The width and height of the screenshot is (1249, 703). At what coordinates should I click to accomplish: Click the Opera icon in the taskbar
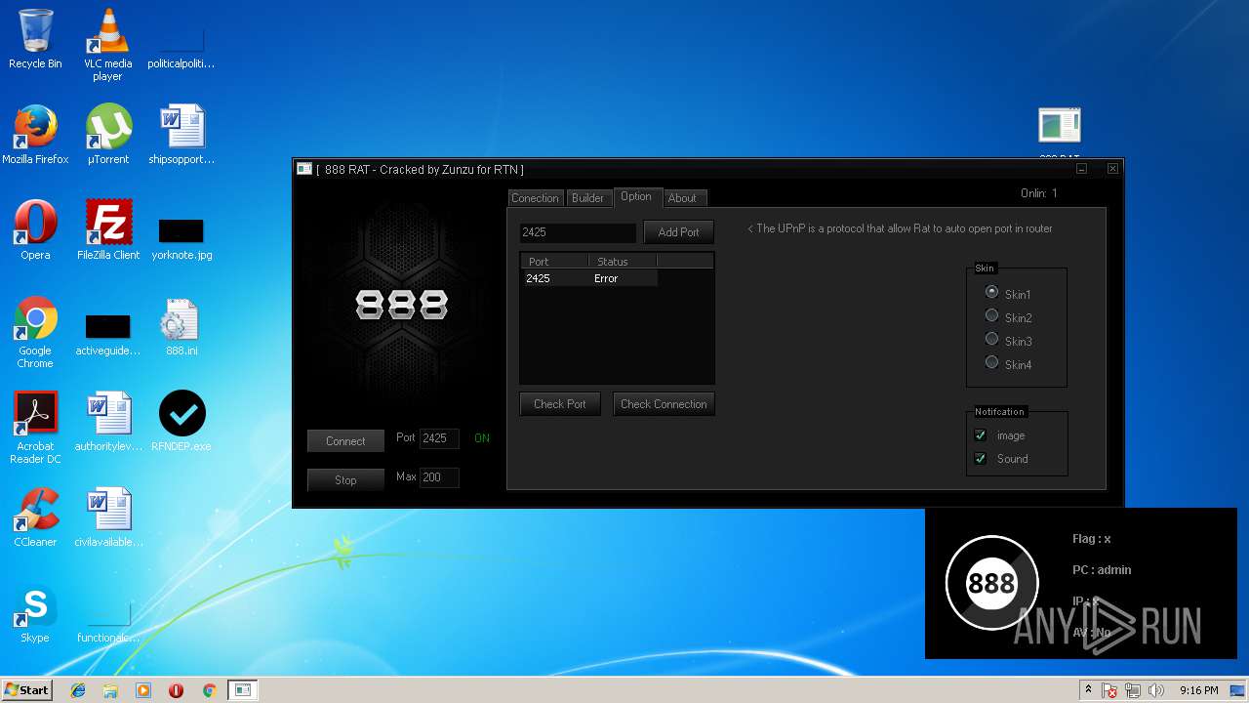[177, 690]
